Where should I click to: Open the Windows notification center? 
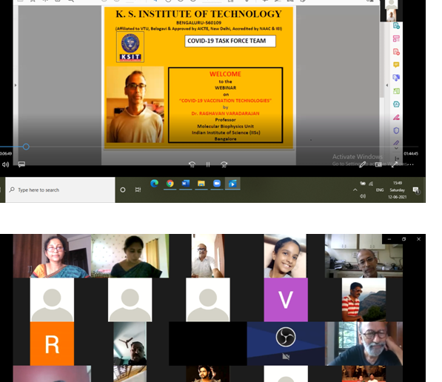click(x=416, y=190)
